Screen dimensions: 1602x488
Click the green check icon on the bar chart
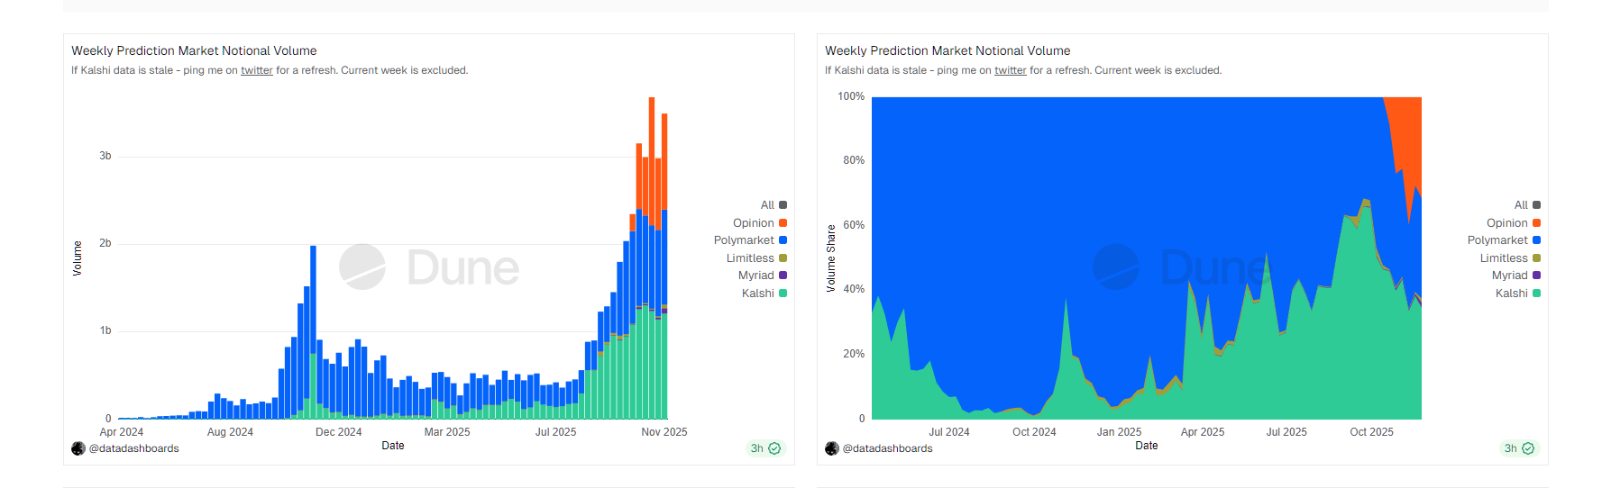tap(774, 448)
